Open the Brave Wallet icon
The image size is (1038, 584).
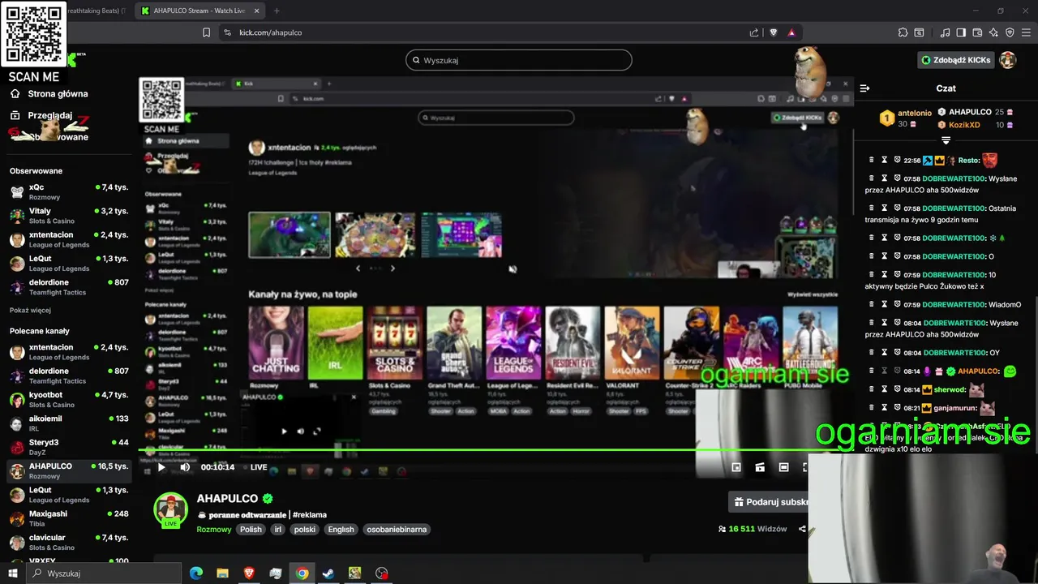tap(977, 32)
